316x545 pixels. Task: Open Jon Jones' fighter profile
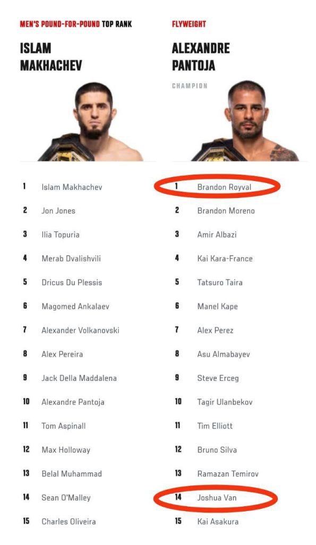58,211
